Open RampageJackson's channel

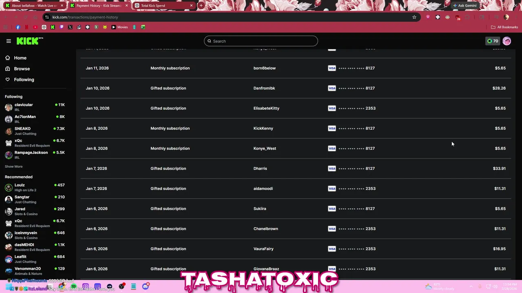35,155
